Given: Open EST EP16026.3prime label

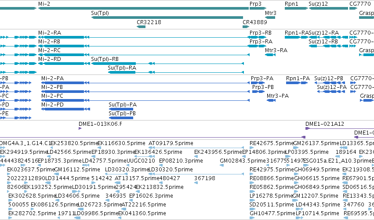Looking at the screenshot, I should click(151, 196).
